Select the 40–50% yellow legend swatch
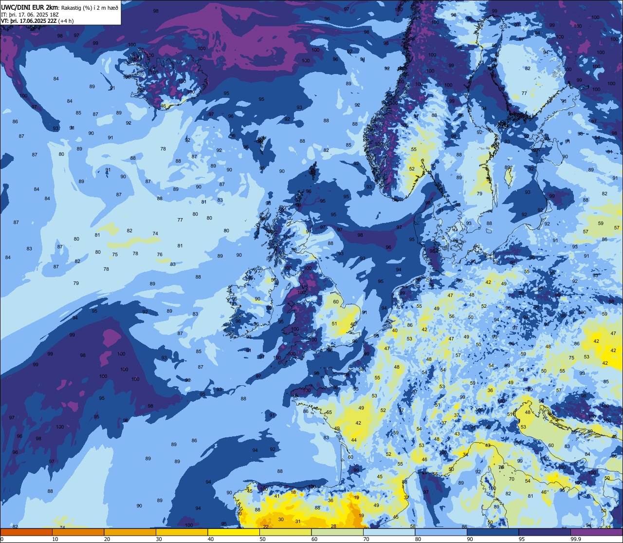This screenshot has height=543, width=623. tap(234, 532)
